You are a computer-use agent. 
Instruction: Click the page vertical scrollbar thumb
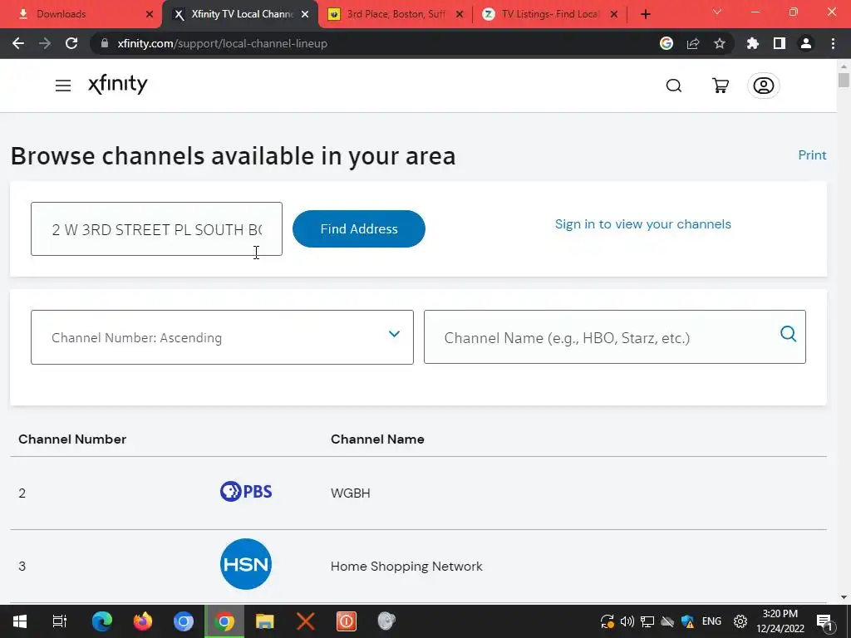coord(844,80)
